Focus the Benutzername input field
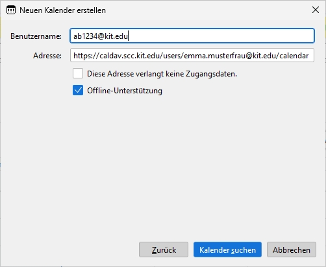This screenshot has height=267, width=326. (192, 36)
